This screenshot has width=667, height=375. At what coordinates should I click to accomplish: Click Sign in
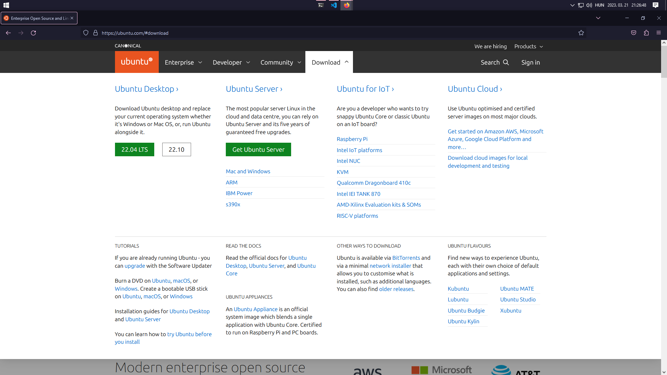point(530,62)
